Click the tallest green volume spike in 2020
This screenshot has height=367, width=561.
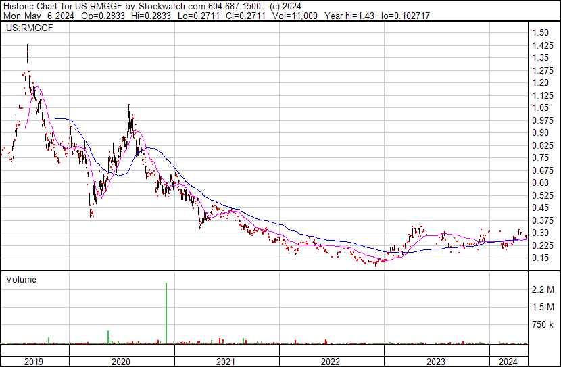[166, 313]
